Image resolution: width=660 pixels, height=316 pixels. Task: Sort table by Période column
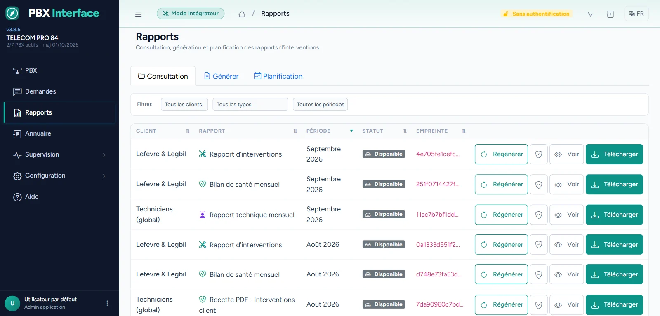[330, 131]
